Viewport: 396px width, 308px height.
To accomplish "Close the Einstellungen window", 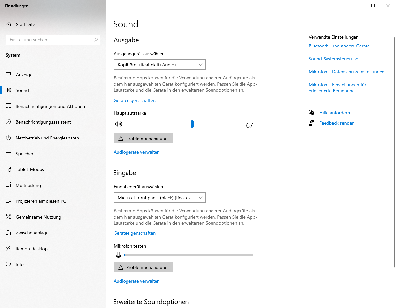I will (388, 6).
